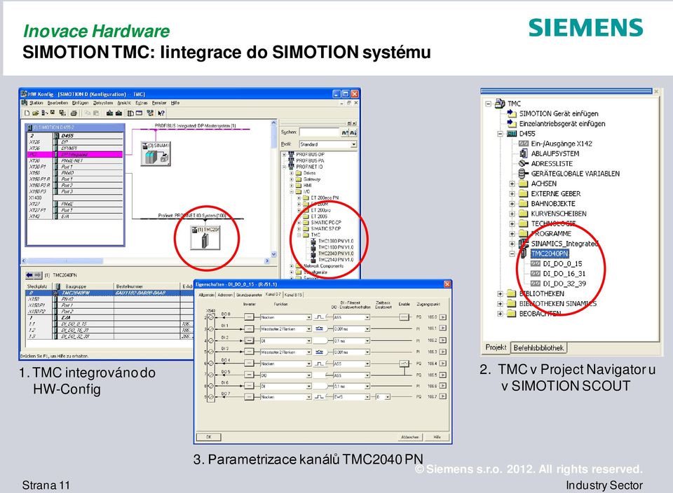Open the Ersatzwert dropdown showing 0 for DO 7
The image size is (673, 493).
tap(388, 397)
